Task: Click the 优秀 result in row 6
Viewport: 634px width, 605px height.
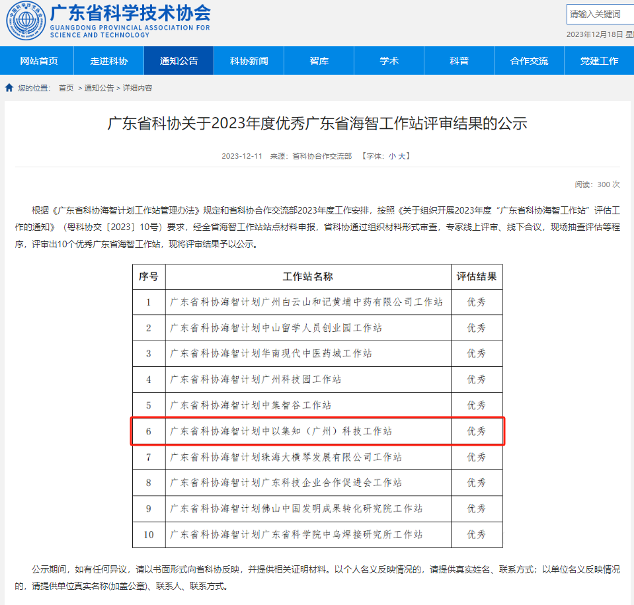Action: [476, 432]
